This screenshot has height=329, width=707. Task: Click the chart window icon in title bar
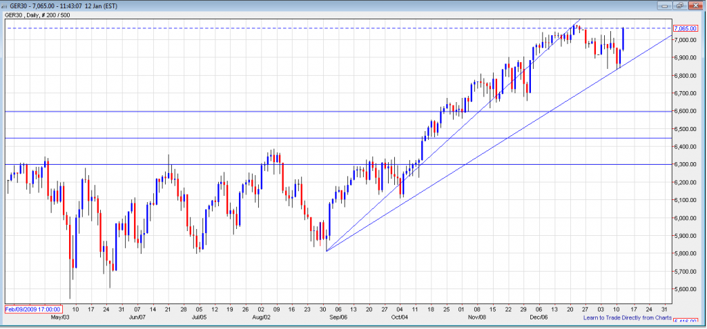pyautogui.click(x=6, y=6)
